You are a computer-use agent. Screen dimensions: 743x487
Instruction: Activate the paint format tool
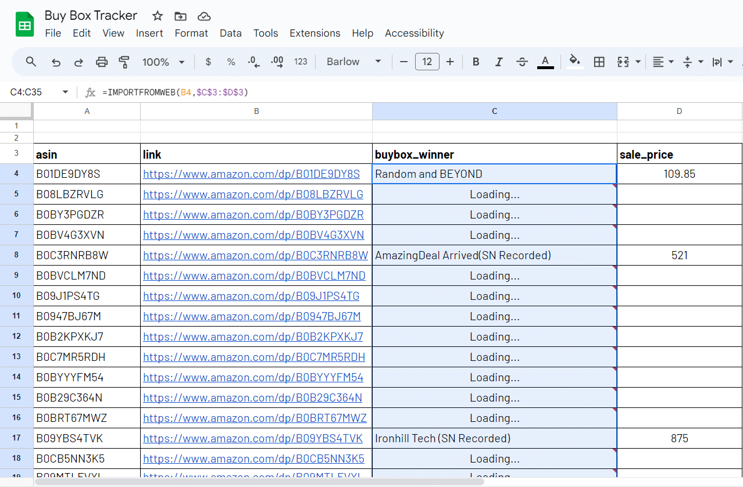tap(124, 62)
